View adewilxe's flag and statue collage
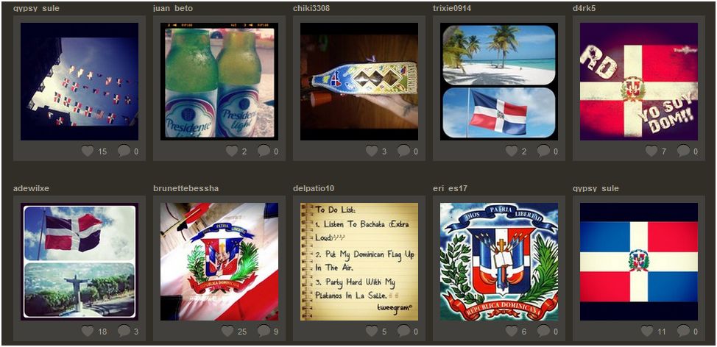Image resolution: width=717 pixels, height=347 pixels. pos(80,262)
